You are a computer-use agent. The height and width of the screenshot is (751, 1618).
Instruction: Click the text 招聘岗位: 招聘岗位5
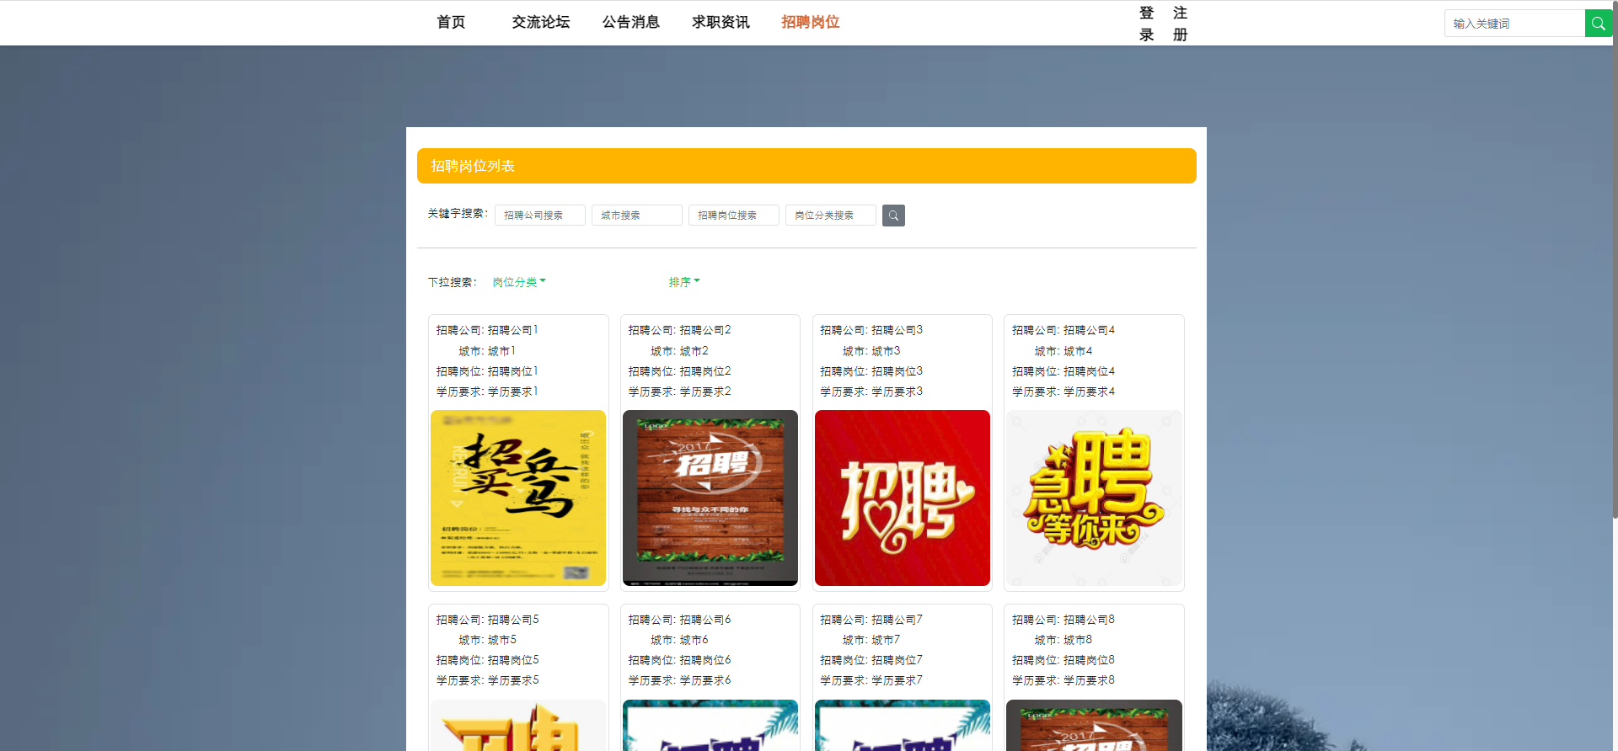487,660
